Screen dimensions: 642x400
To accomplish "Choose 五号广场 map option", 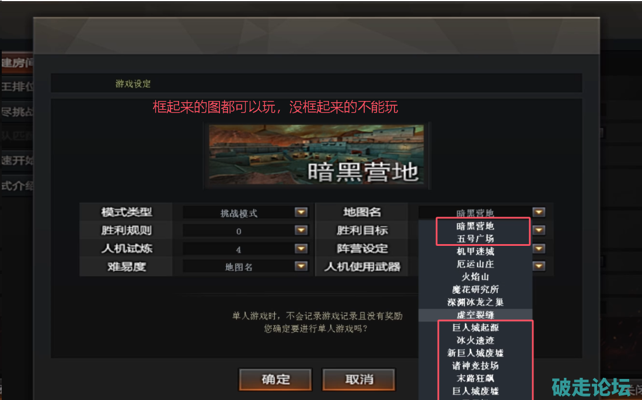I will (475, 238).
